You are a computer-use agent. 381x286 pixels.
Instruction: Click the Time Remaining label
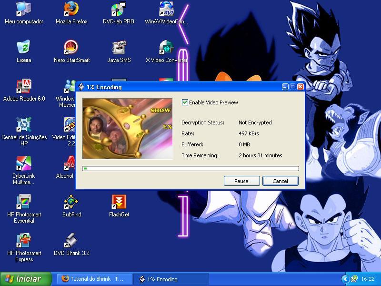[200, 155]
